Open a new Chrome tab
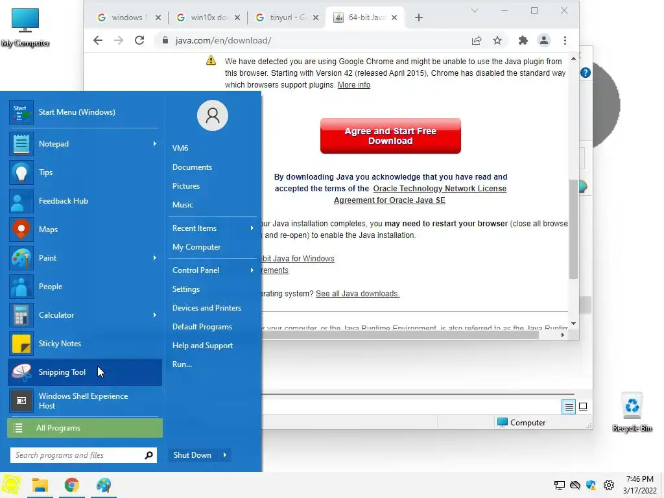Image resolution: width=664 pixels, height=498 pixels. tap(419, 18)
